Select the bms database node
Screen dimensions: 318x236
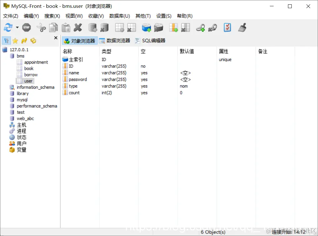pos(21,56)
